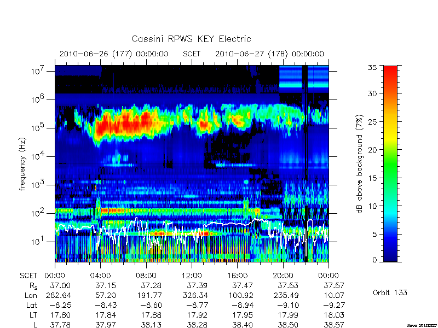Click the LT value 17.80
The height and width of the screenshot is (328, 438).
(60, 315)
